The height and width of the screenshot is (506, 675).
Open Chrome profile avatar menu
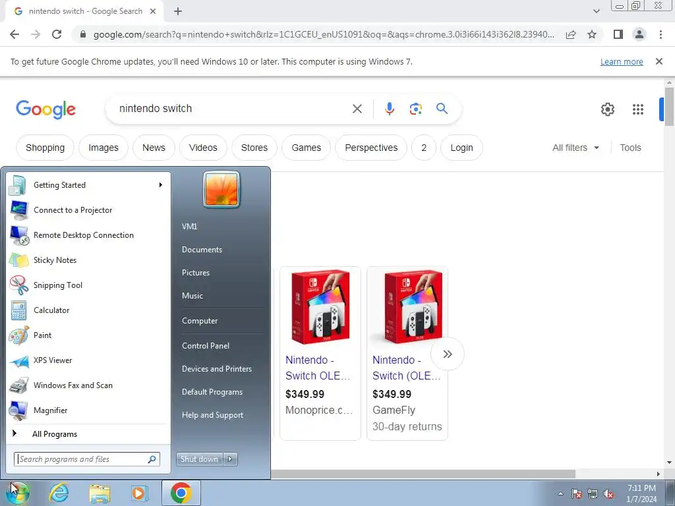pyautogui.click(x=639, y=34)
